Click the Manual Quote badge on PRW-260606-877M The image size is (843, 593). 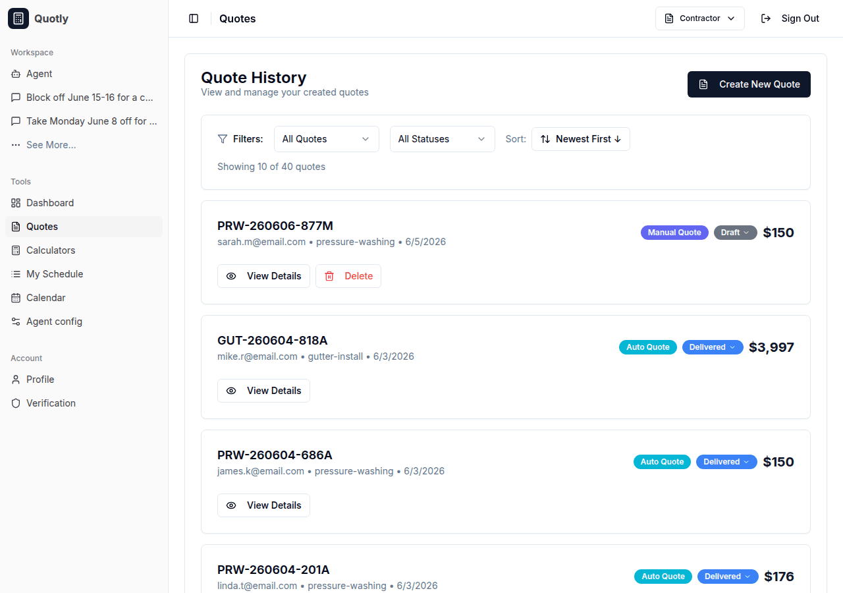pyautogui.click(x=674, y=233)
